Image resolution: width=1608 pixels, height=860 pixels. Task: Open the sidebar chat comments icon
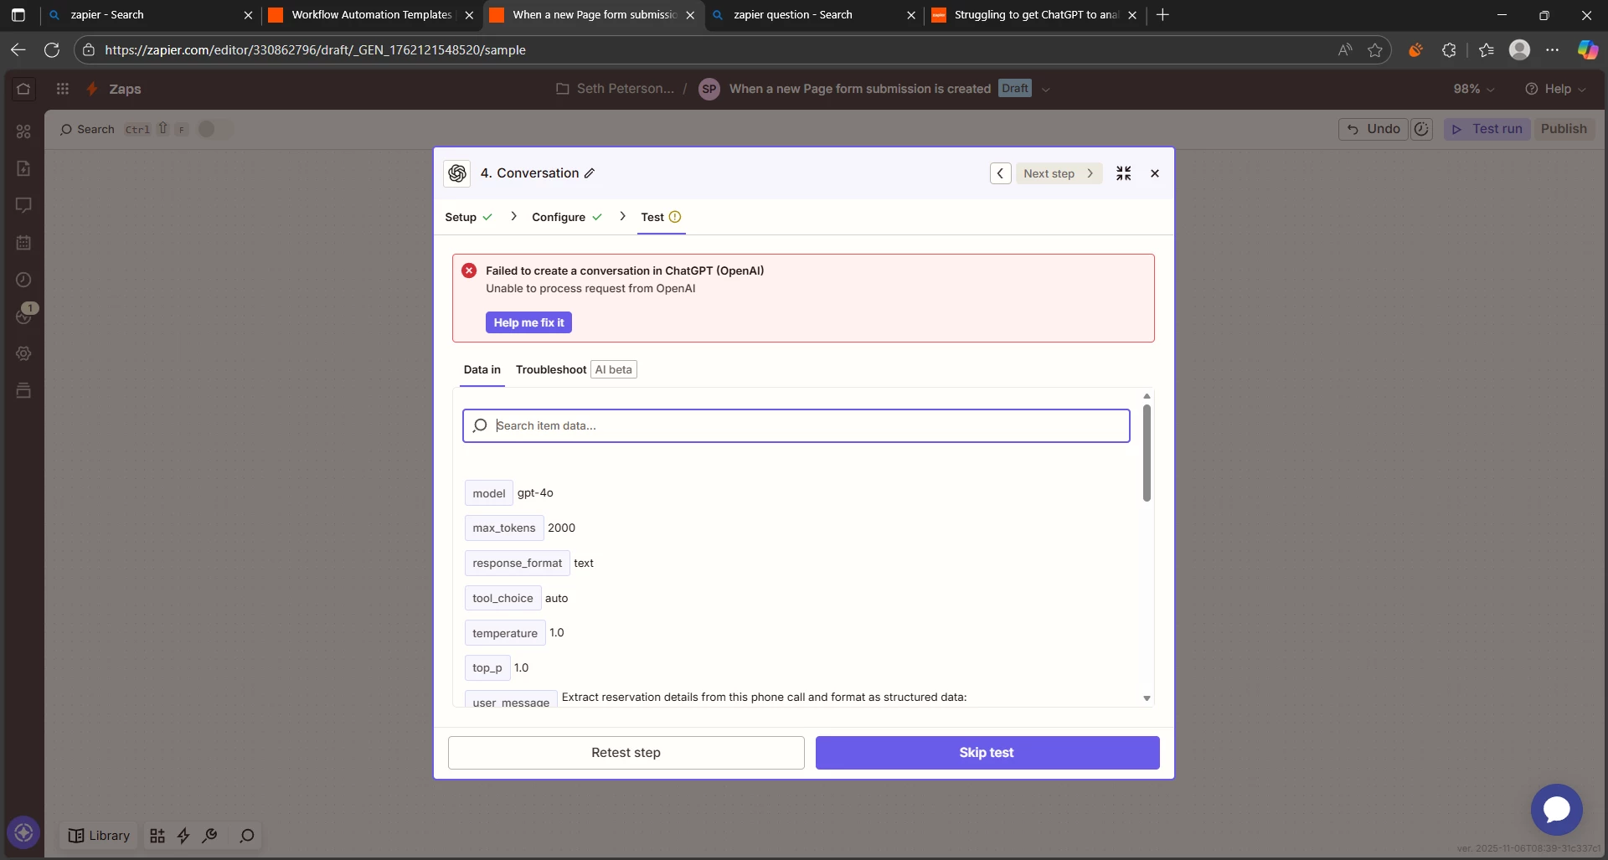click(23, 205)
